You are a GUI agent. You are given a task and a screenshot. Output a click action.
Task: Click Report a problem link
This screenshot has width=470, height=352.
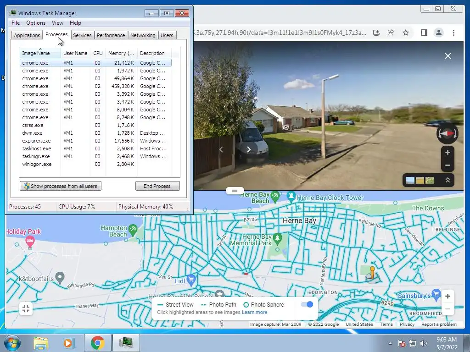coord(439,324)
